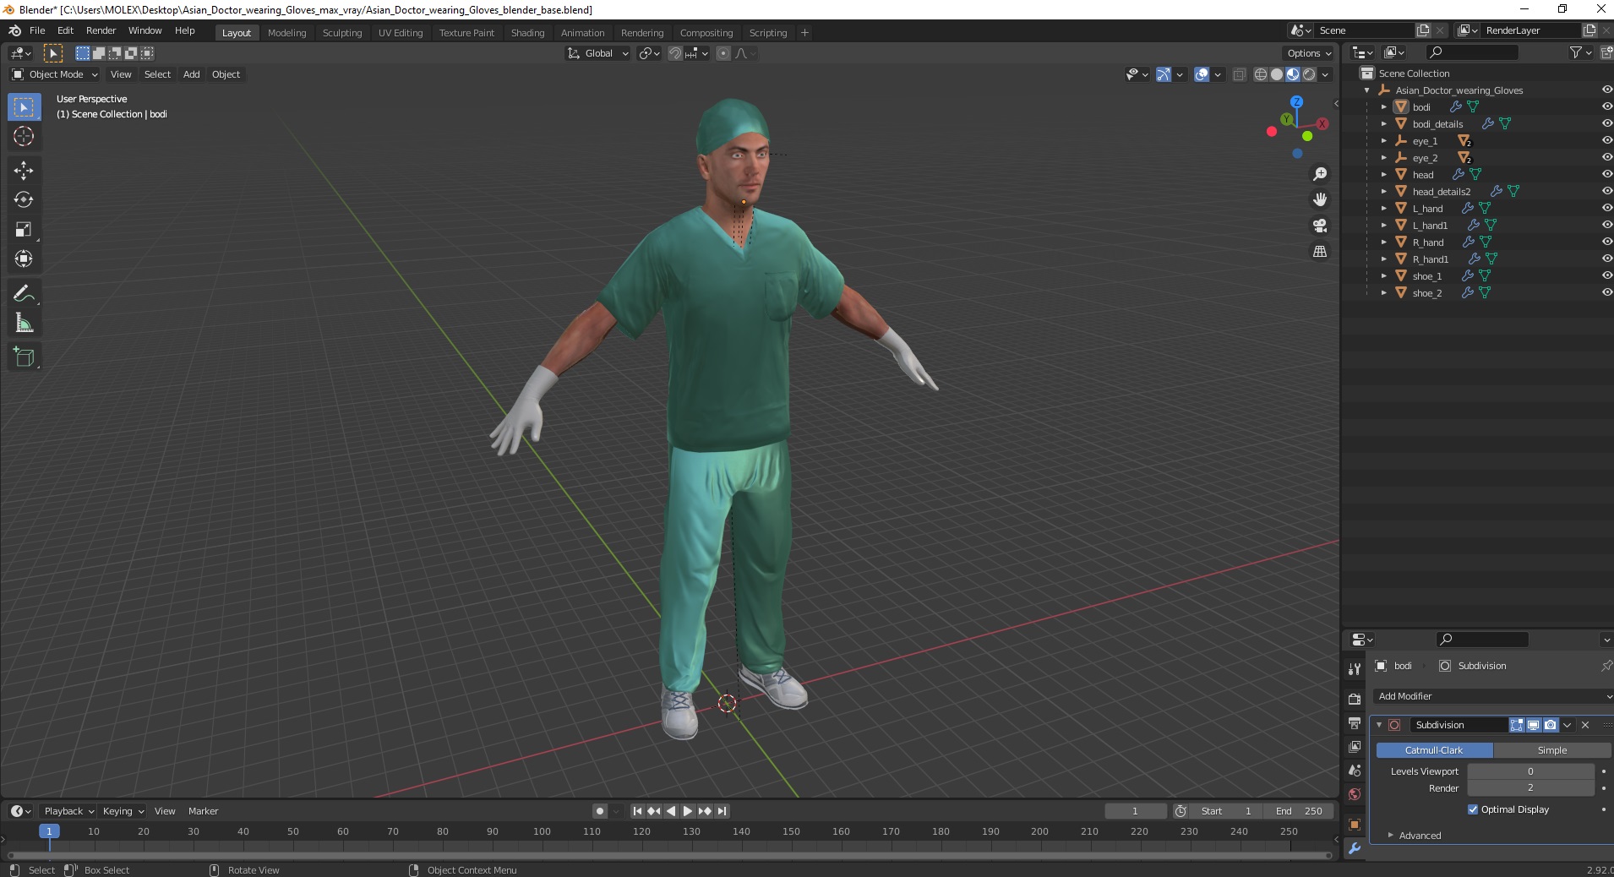Open View Layer properties tab icon
This screenshot has width=1614, height=877.
(x=1355, y=747)
